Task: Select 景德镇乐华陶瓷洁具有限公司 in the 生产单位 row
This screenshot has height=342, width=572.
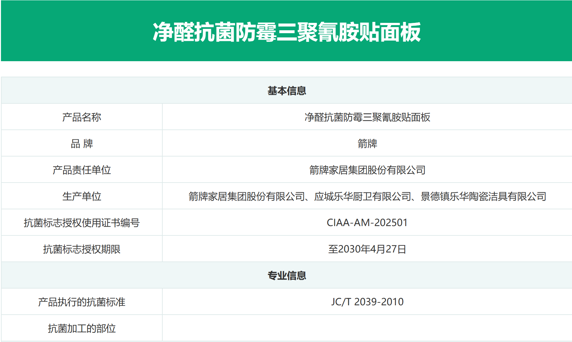Action: [x=483, y=196]
